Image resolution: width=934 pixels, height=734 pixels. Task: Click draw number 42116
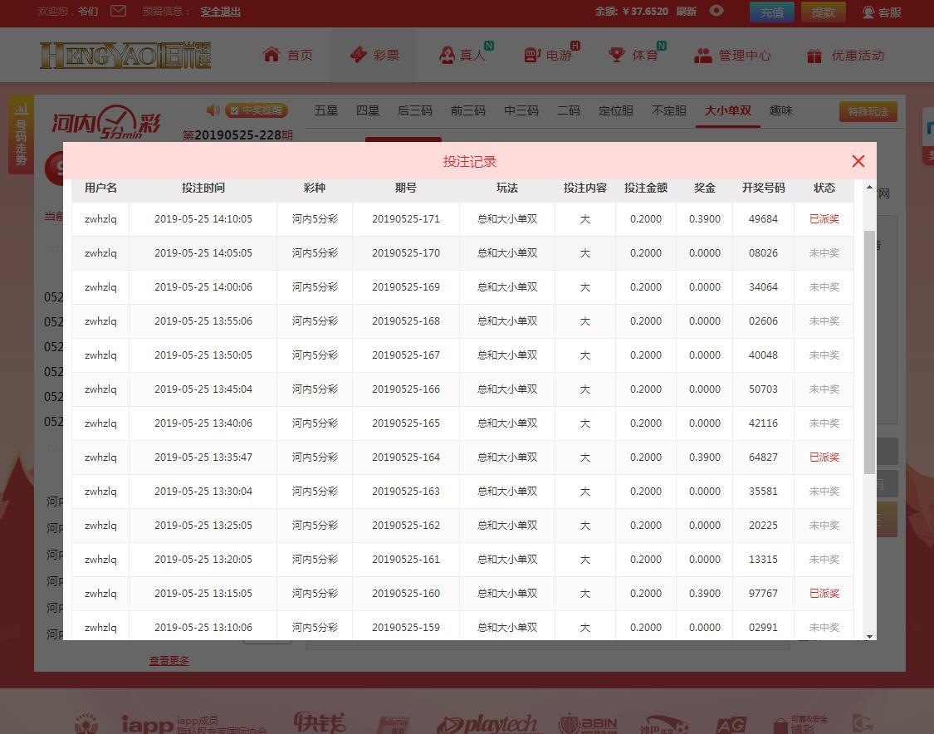pos(763,423)
